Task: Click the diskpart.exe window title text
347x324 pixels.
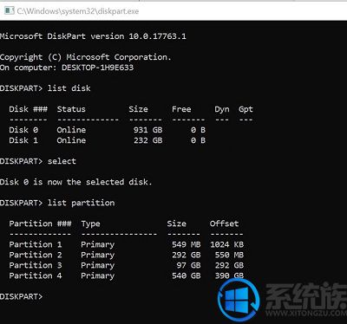Action: (x=78, y=11)
